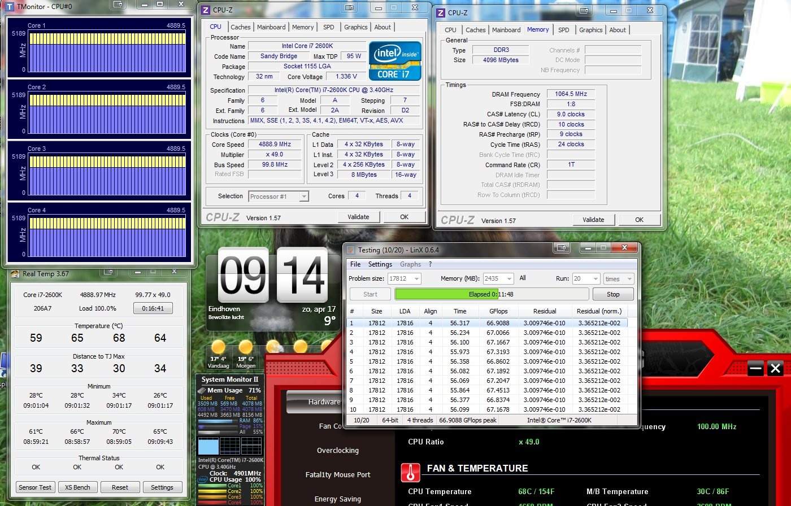Screen dimensions: 791x506
Task: Click the 66.9088 GFlops peak status bar entry
Action: [467, 420]
